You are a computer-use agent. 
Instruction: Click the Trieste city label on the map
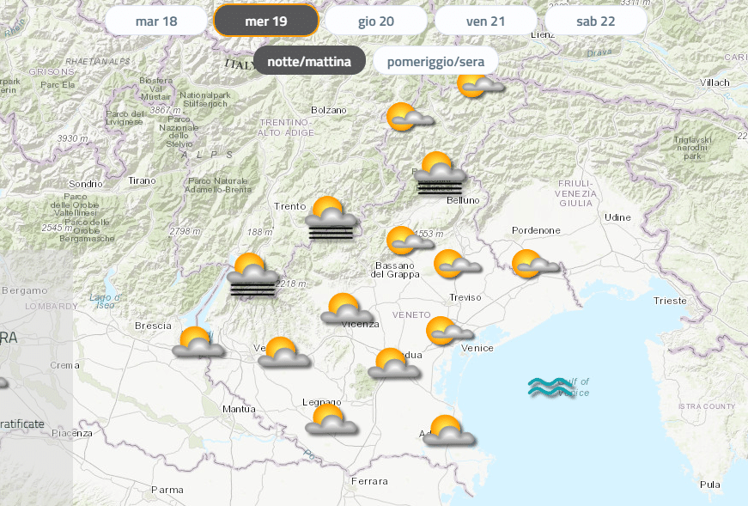coord(670,301)
